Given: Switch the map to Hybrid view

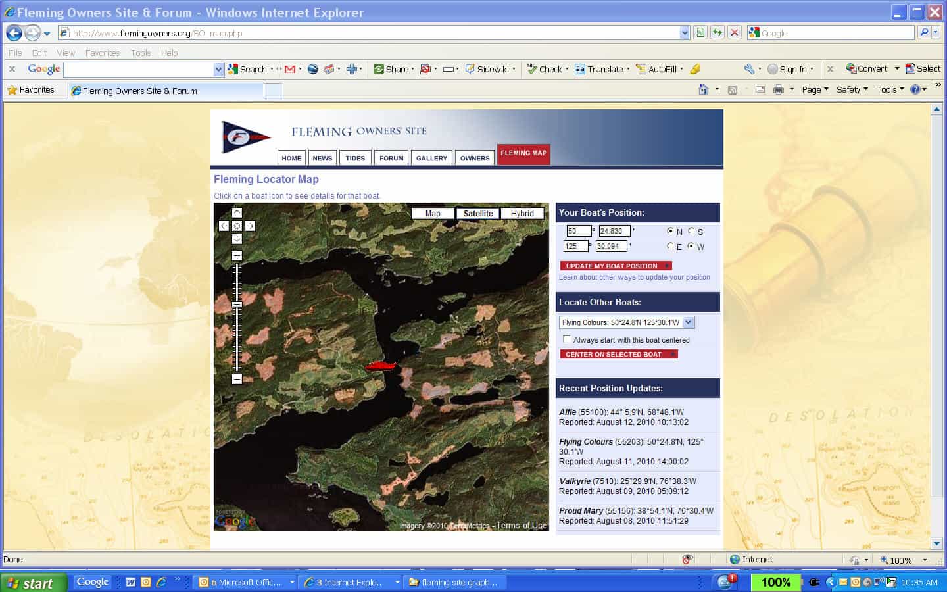Looking at the screenshot, I should coord(522,213).
